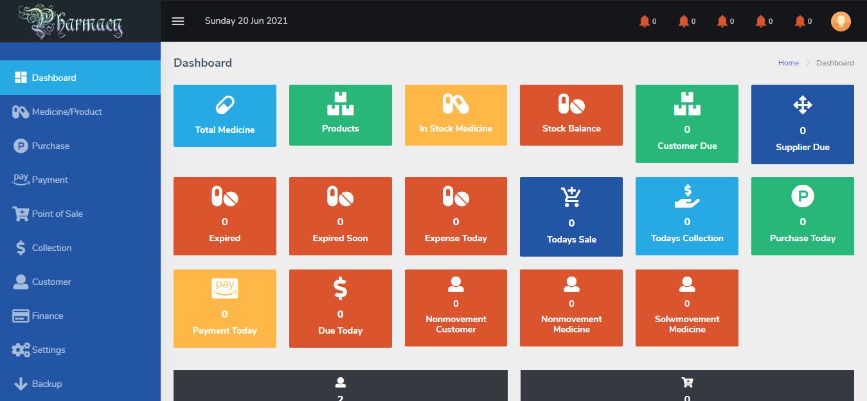
Task: Open the Solwmovement Medicine card
Action: (687, 308)
